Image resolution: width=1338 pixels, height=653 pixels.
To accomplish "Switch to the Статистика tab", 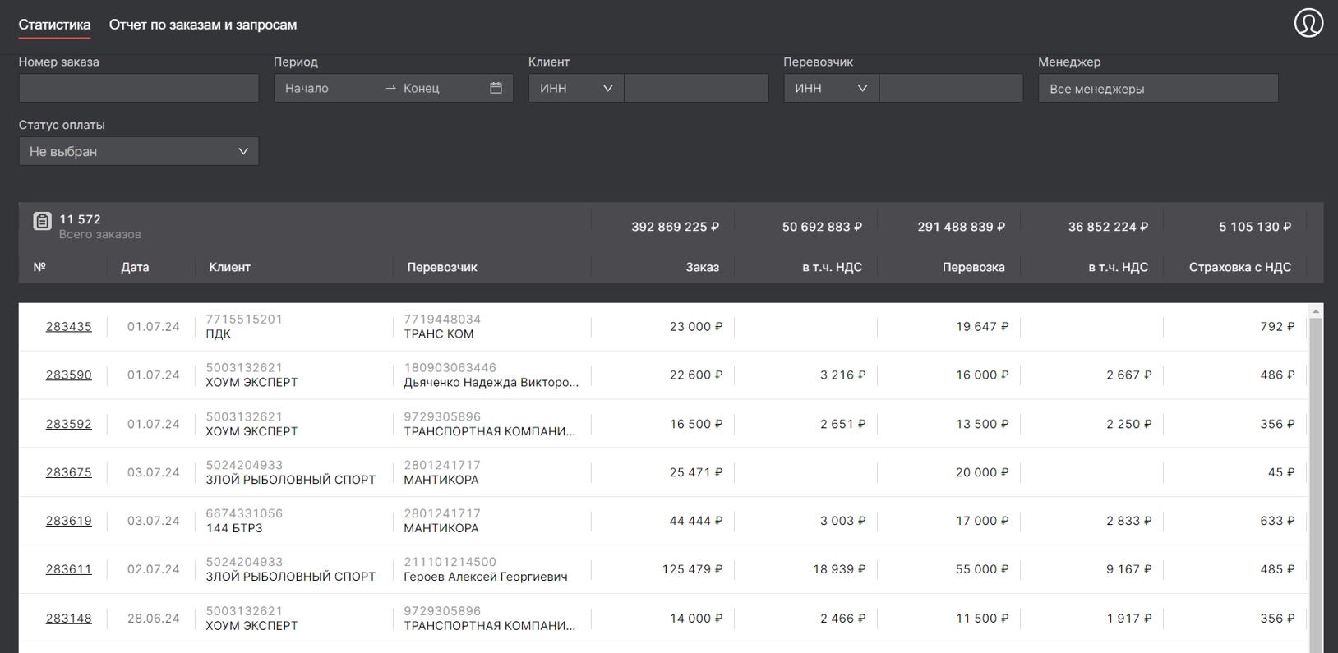I will 54,25.
